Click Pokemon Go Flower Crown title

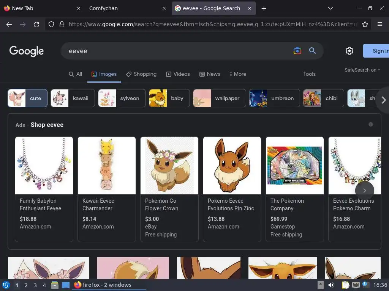[x=161, y=205]
